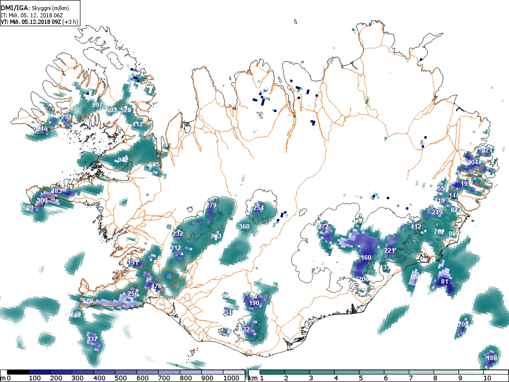Click the 279 visibility label
This screenshot has width=509, height=382.
(x=211, y=205)
